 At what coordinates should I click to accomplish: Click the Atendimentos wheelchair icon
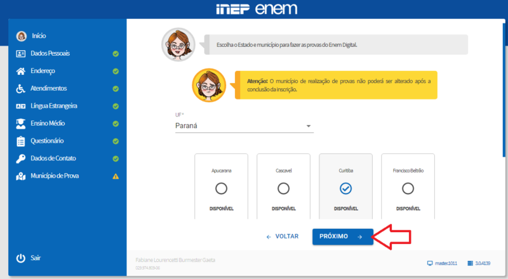point(21,89)
